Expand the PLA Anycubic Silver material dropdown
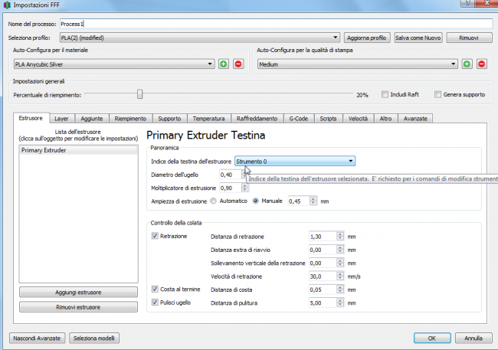498x350 pixels. point(113,64)
